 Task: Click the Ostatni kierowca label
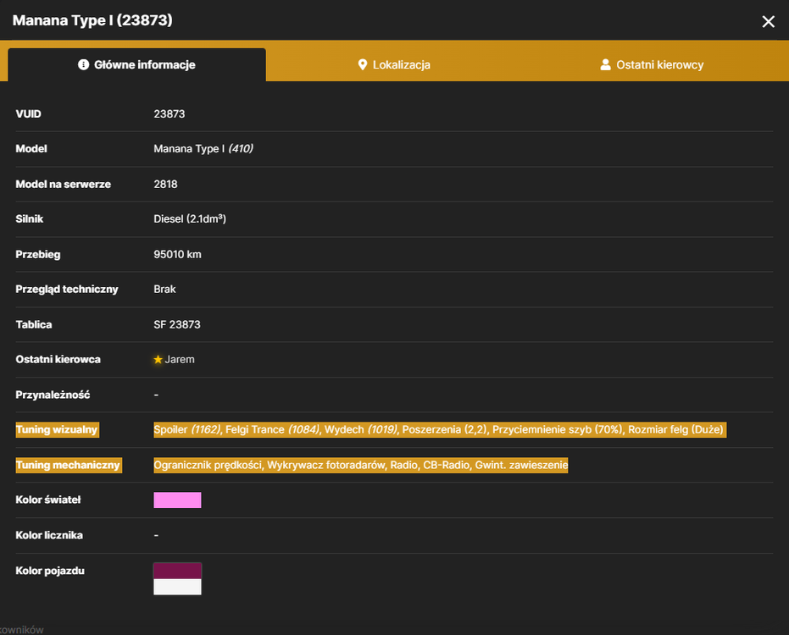pyautogui.click(x=58, y=360)
